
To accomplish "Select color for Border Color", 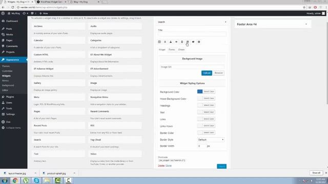I will tap(206, 133).
